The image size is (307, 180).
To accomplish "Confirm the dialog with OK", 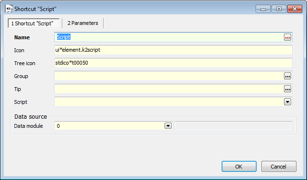I will click(239, 167).
